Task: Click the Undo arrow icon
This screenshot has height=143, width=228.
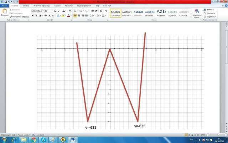Action: point(10,2)
